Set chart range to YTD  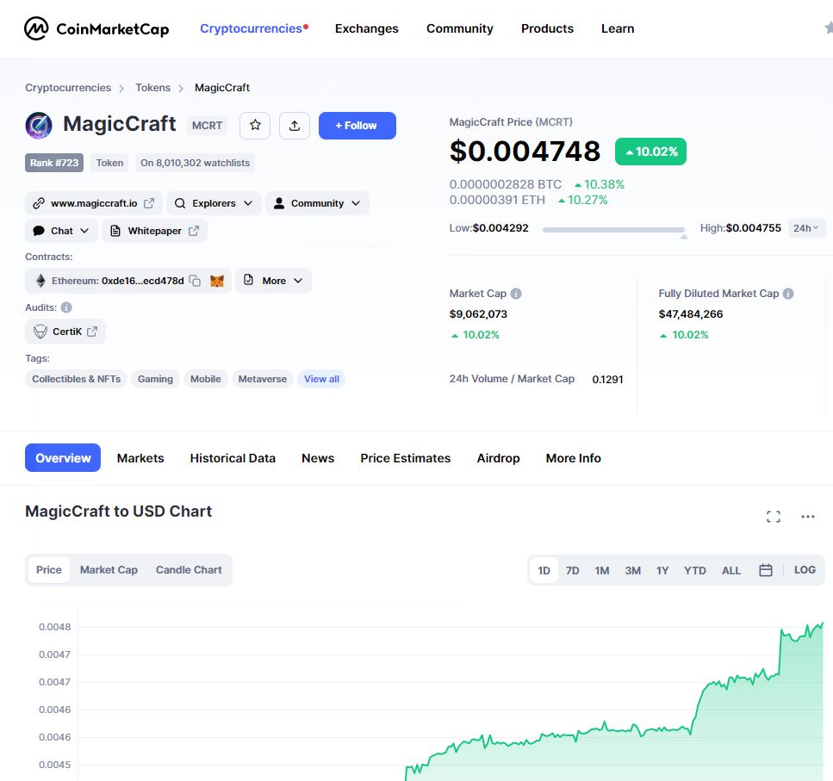point(695,571)
